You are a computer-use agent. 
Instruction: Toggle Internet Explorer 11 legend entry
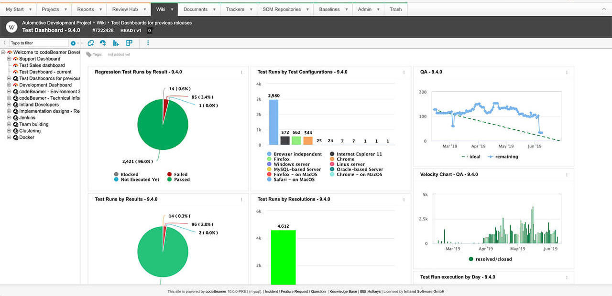click(356, 154)
